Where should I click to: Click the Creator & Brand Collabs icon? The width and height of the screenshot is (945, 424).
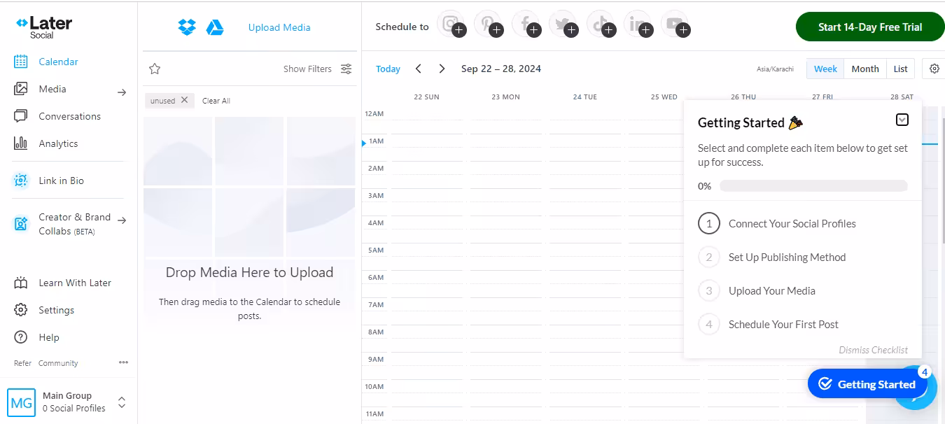[x=21, y=224]
